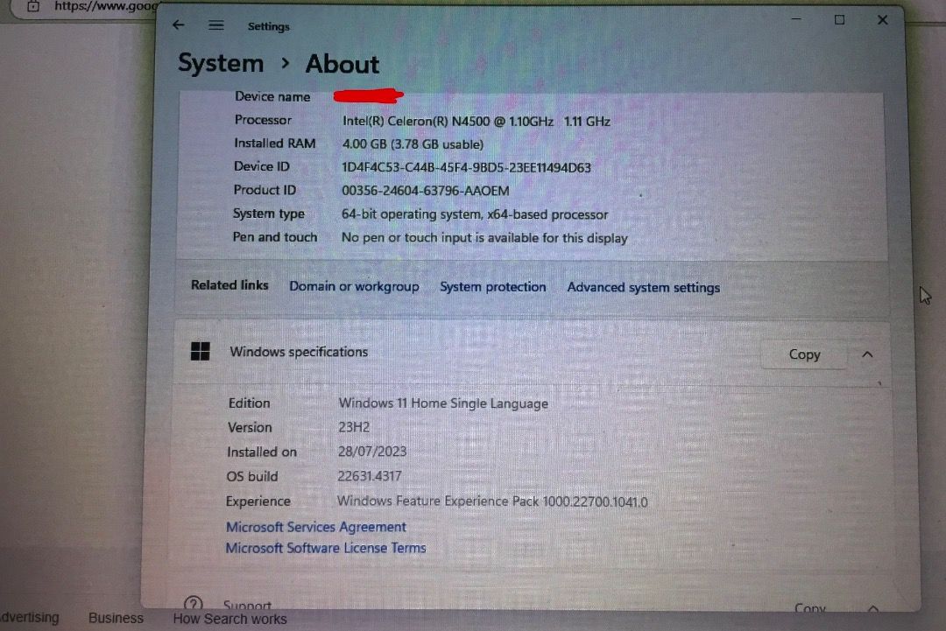
Task: Select the Installed RAM value 4.00 GB
Action: 413,144
